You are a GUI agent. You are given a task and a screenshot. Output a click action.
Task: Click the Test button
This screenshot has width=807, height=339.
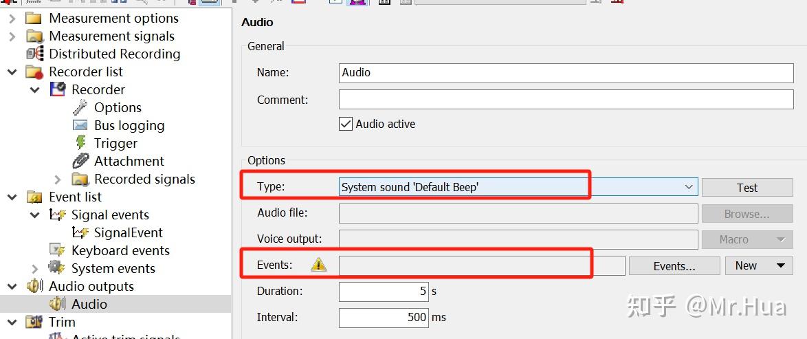click(x=747, y=188)
